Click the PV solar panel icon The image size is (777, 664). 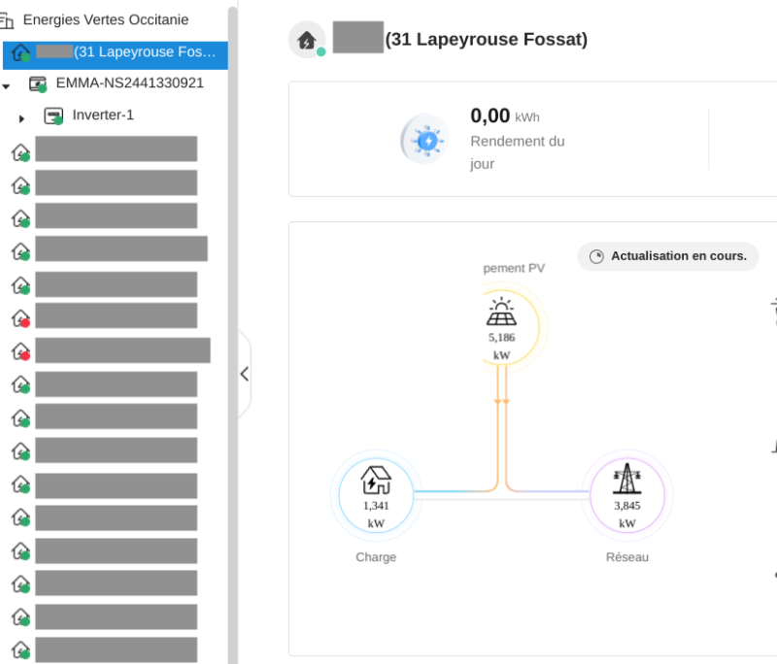pyautogui.click(x=501, y=312)
